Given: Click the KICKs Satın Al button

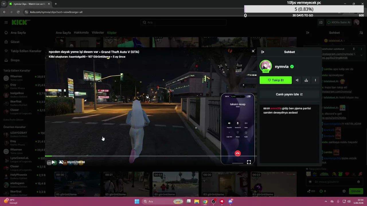Looking at the screenshot, I should point(339,22).
